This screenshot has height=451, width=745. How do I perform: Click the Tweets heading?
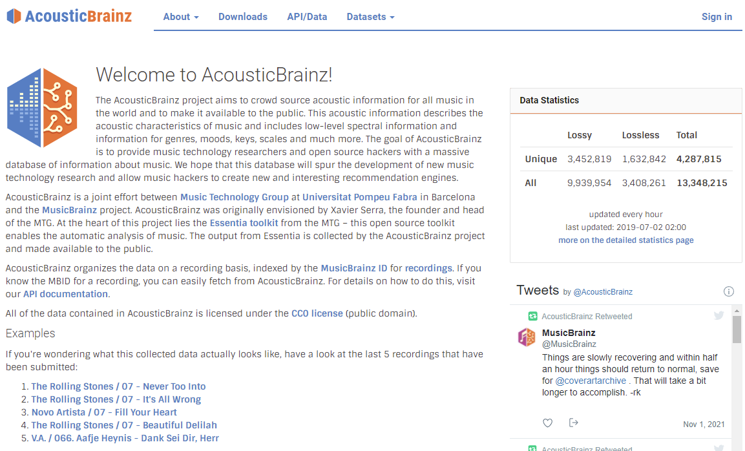pos(538,290)
